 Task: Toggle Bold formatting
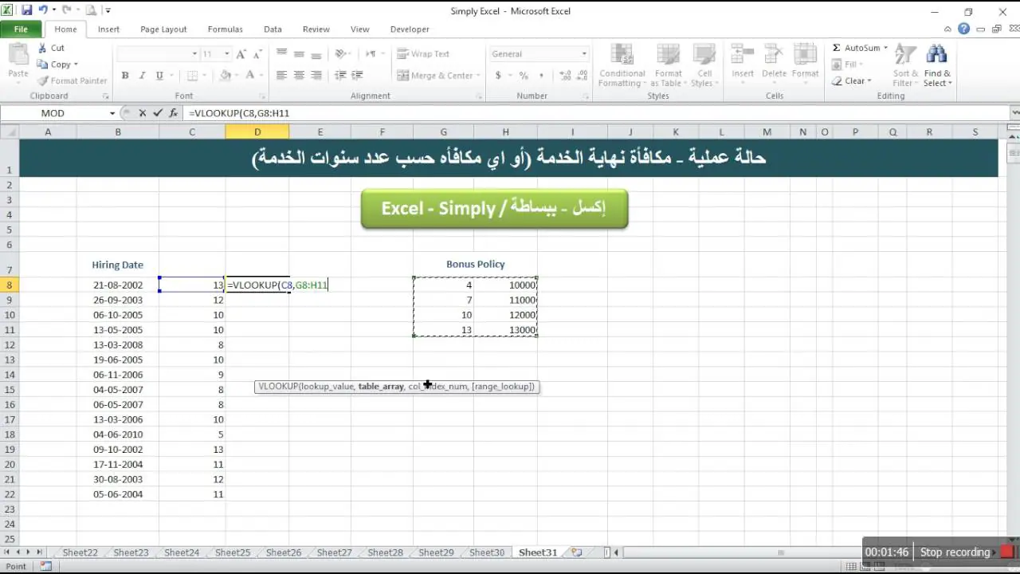coord(125,76)
